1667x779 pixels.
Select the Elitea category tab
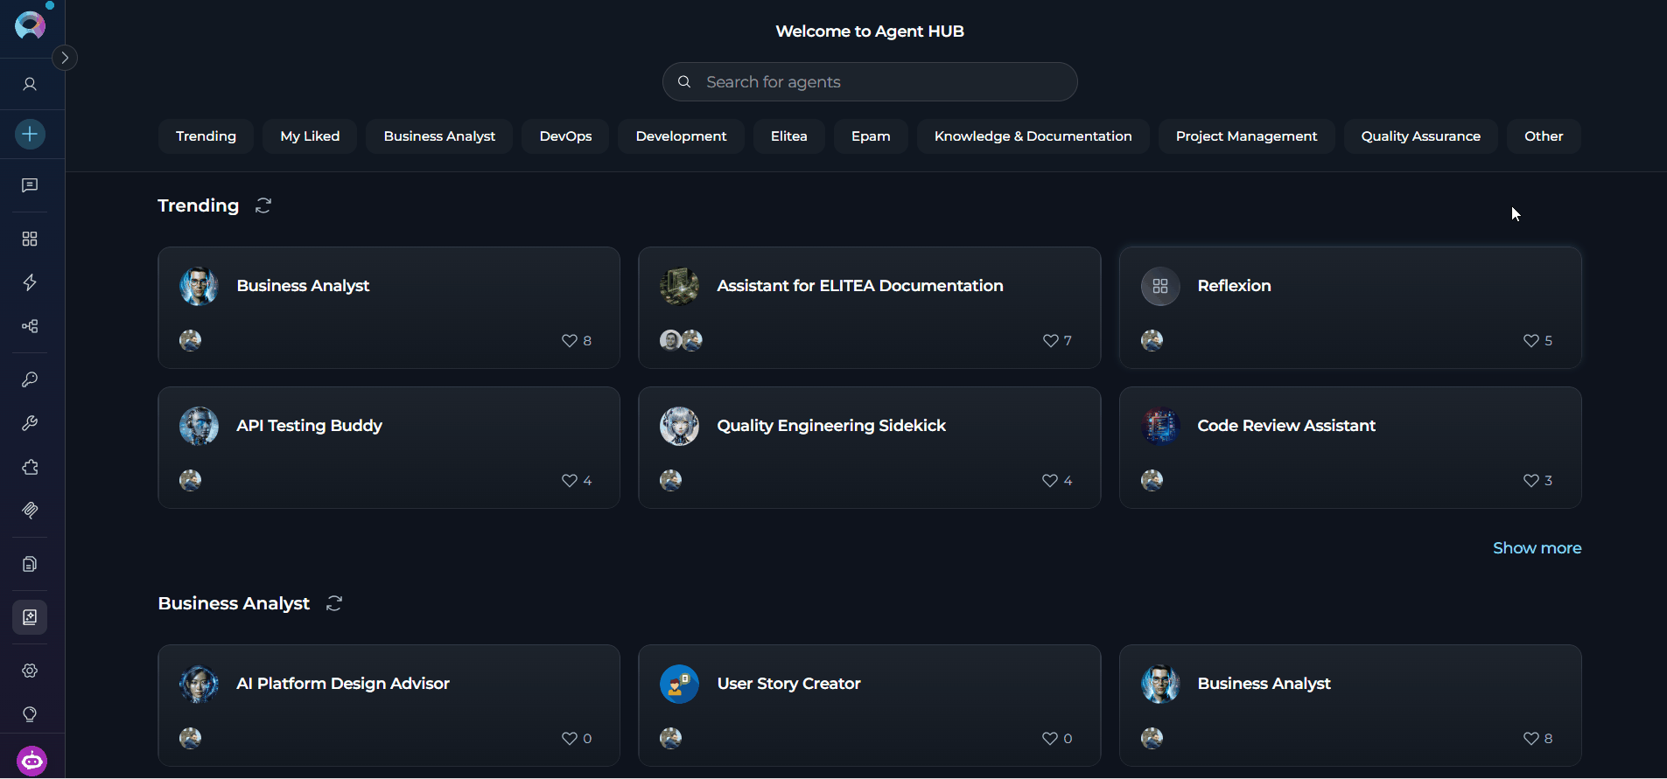pos(788,136)
